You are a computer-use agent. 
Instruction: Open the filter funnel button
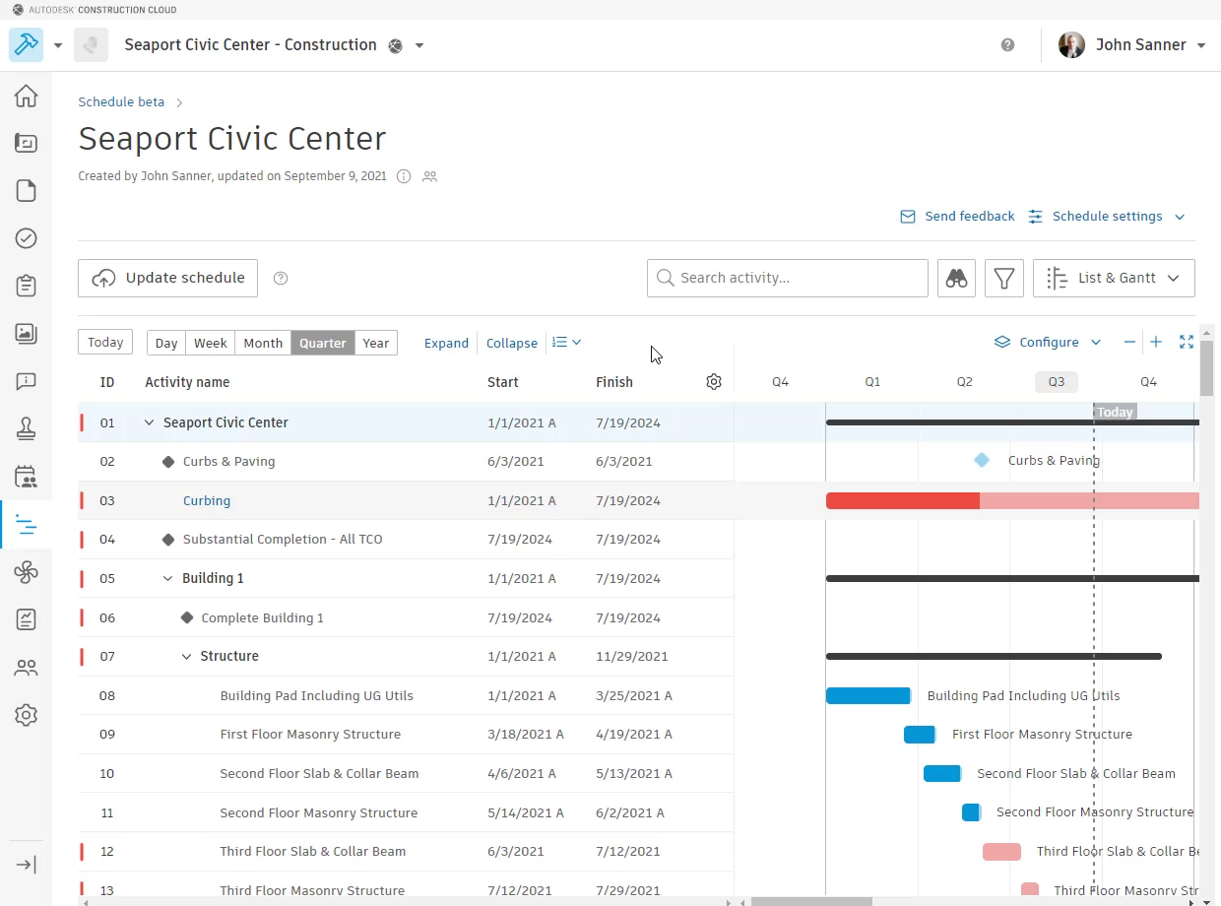[x=1004, y=279]
